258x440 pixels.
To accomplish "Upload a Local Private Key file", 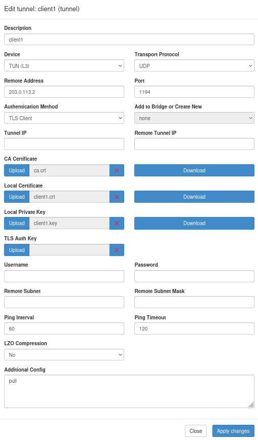I will coord(17,223).
